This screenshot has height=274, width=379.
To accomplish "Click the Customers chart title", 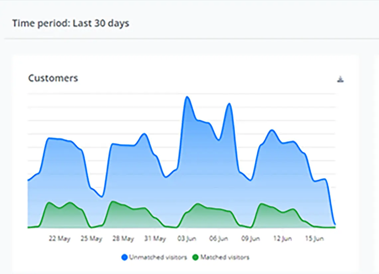I will coord(53,78).
